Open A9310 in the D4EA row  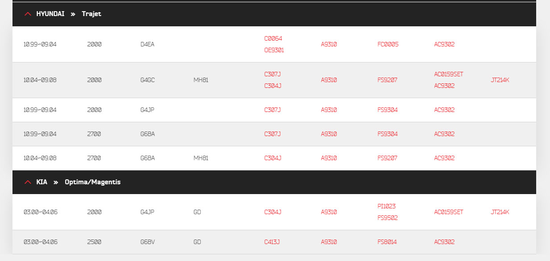tap(329, 44)
